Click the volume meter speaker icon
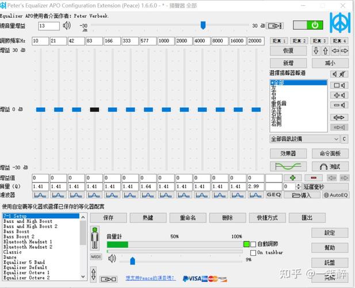The width and height of the screenshot is (355, 288). pyautogui.click(x=112, y=258)
